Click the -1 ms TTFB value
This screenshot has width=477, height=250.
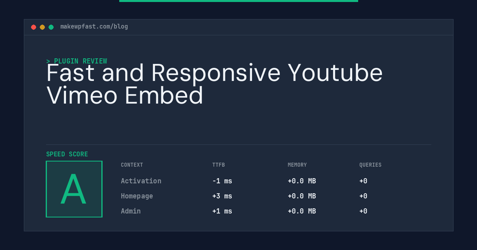coord(222,181)
